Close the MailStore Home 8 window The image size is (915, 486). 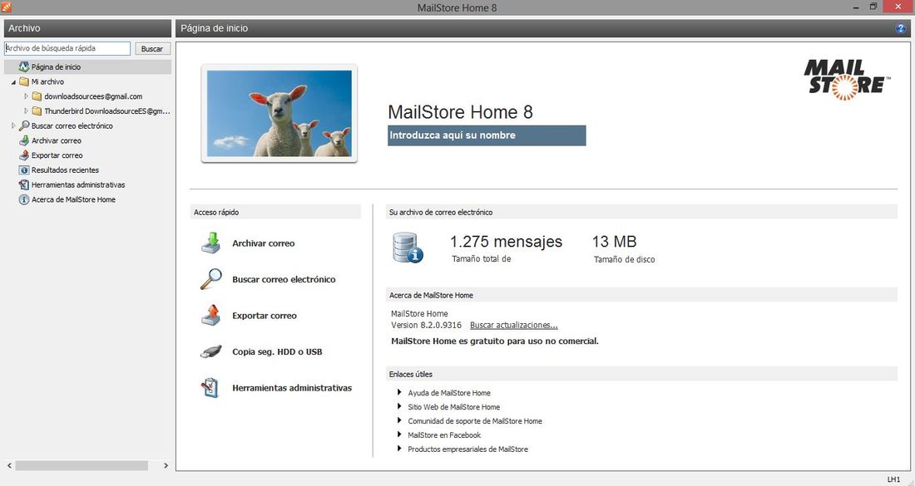tap(898, 7)
